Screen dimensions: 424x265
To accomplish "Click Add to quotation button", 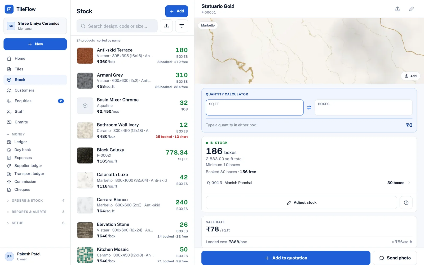I will pos(286,258).
